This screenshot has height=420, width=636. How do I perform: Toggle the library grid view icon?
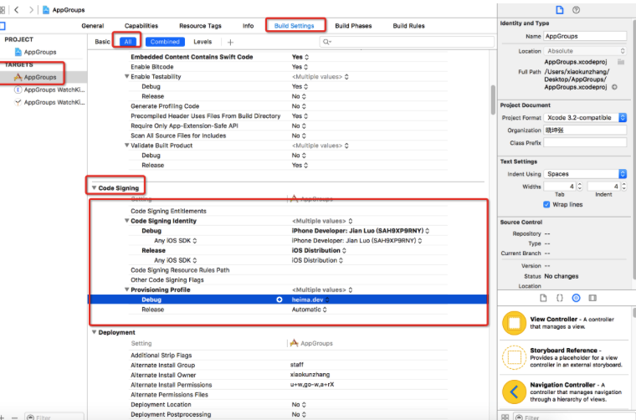click(505, 417)
